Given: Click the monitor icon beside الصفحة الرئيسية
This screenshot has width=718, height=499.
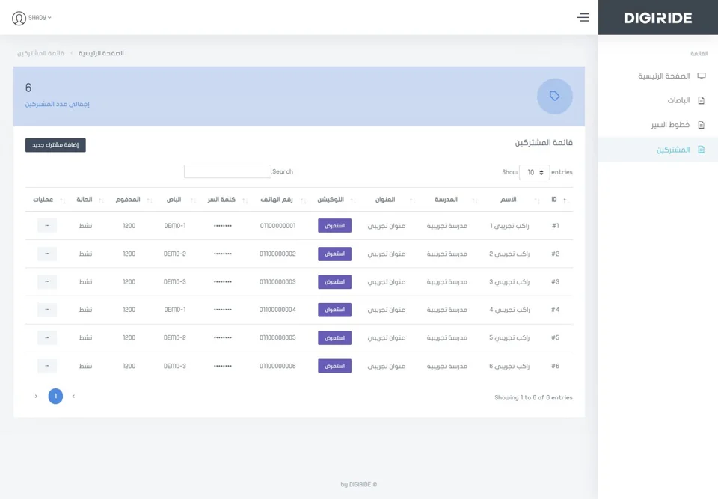Looking at the screenshot, I should [701, 76].
